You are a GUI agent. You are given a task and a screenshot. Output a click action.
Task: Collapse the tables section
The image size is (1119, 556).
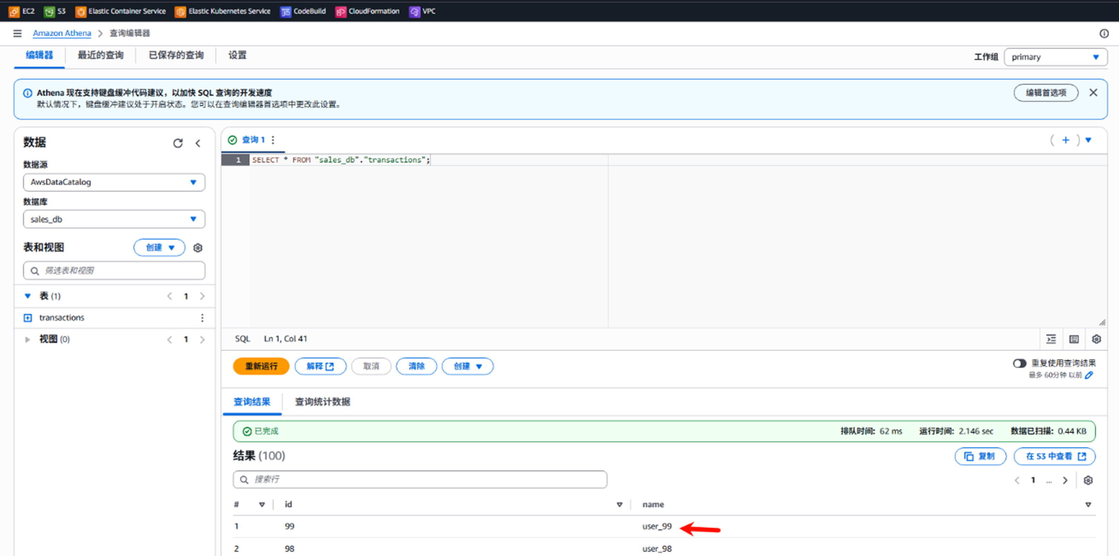pos(28,296)
